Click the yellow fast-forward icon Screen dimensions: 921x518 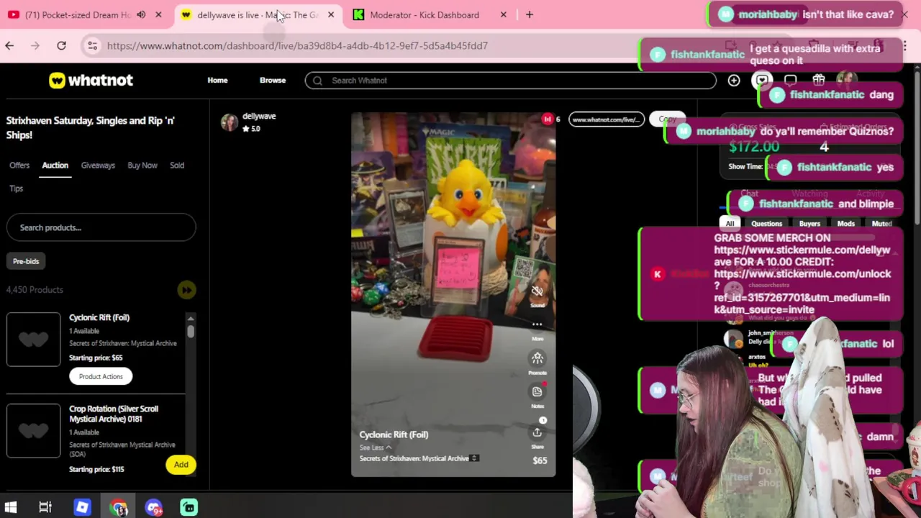pyautogui.click(x=186, y=290)
